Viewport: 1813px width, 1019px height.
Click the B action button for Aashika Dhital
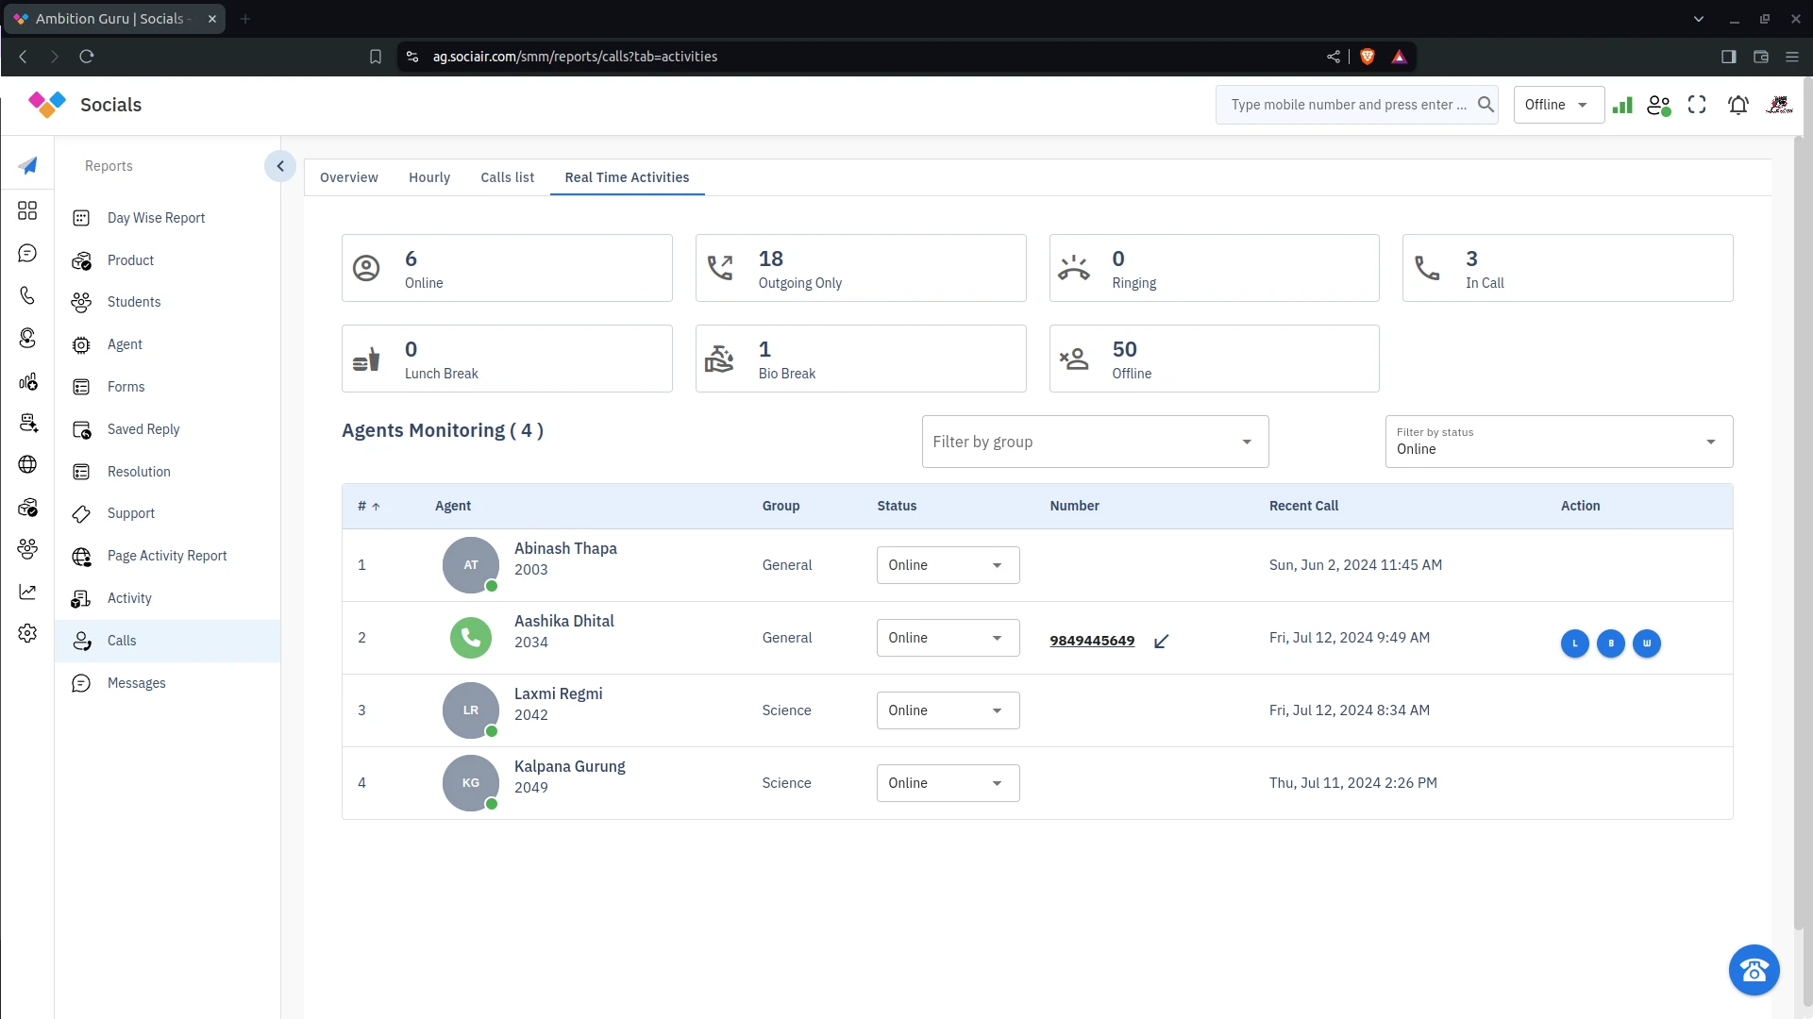(1610, 643)
